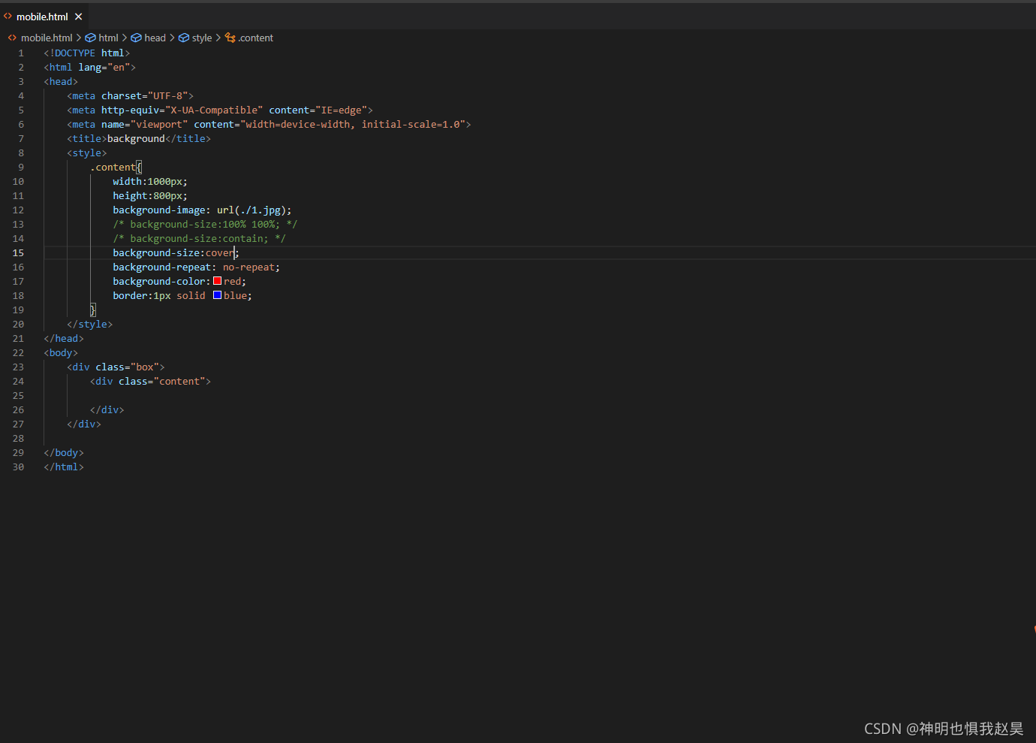The height and width of the screenshot is (743, 1036).
Task: Click the head symbol icon in breadcrumb
Action: [137, 38]
